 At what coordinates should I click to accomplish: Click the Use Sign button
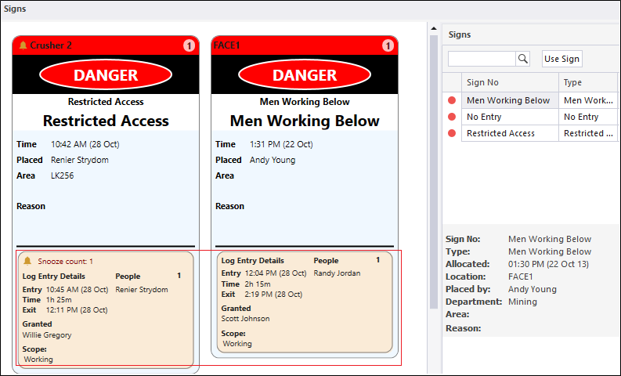pos(561,59)
